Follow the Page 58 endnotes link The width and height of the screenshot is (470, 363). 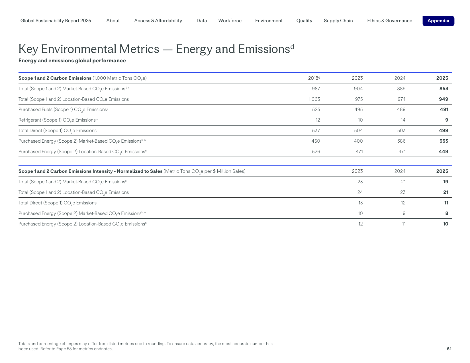coord(64,349)
